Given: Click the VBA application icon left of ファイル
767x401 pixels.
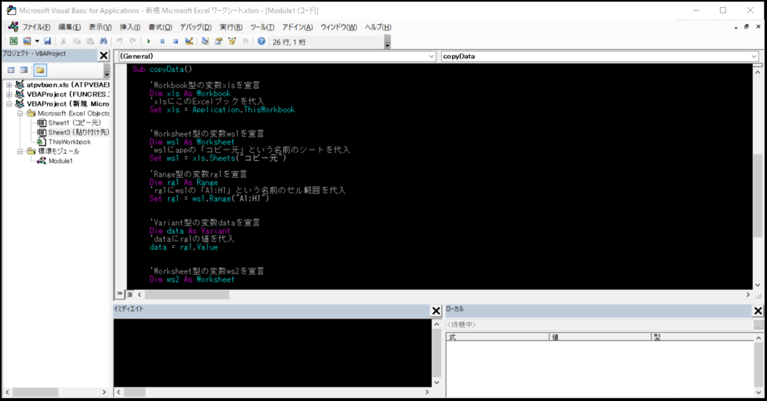Looking at the screenshot, I should [x=13, y=27].
